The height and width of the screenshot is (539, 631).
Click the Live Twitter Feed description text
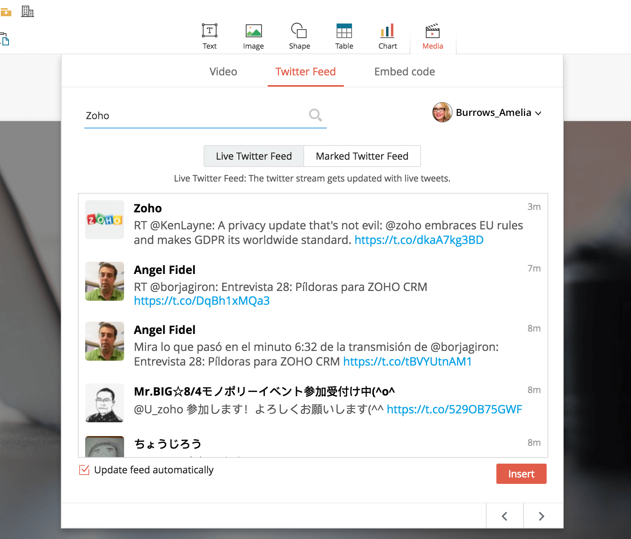click(x=312, y=178)
